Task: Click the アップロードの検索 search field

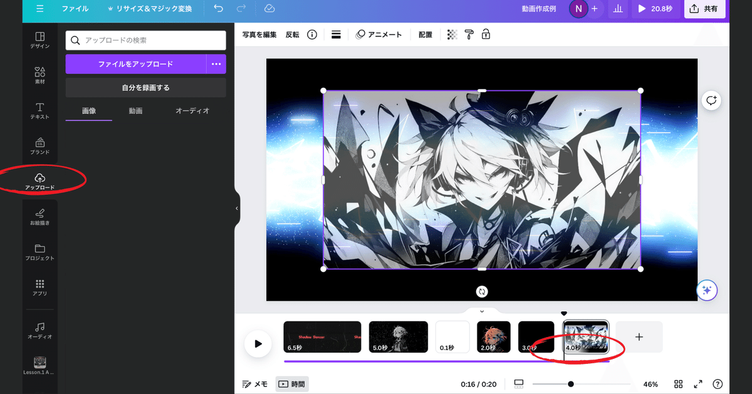Action: pyautogui.click(x=145, y=40)
